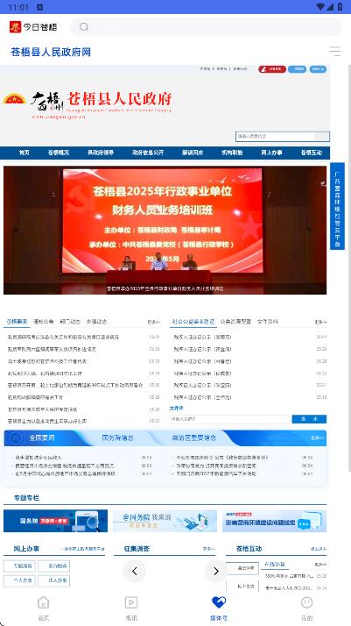Select the 乡镇动态 tab
The width and height of the screenshot is (351, 626).
[97, 322]
